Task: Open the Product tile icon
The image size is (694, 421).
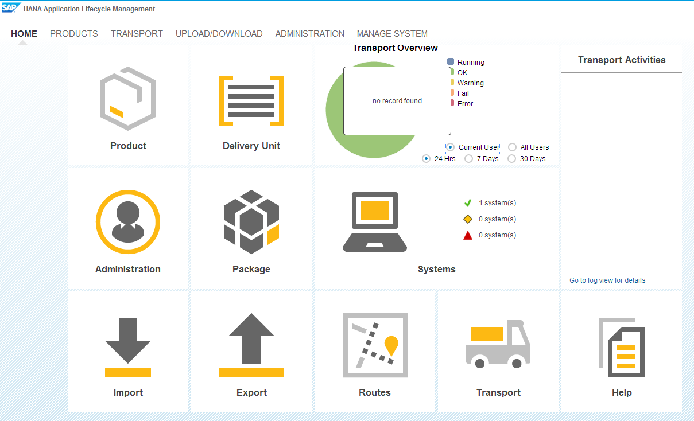Action: [128, 99]
